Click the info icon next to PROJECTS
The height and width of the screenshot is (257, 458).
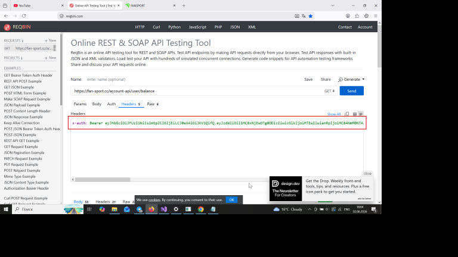tap(21, 58)
